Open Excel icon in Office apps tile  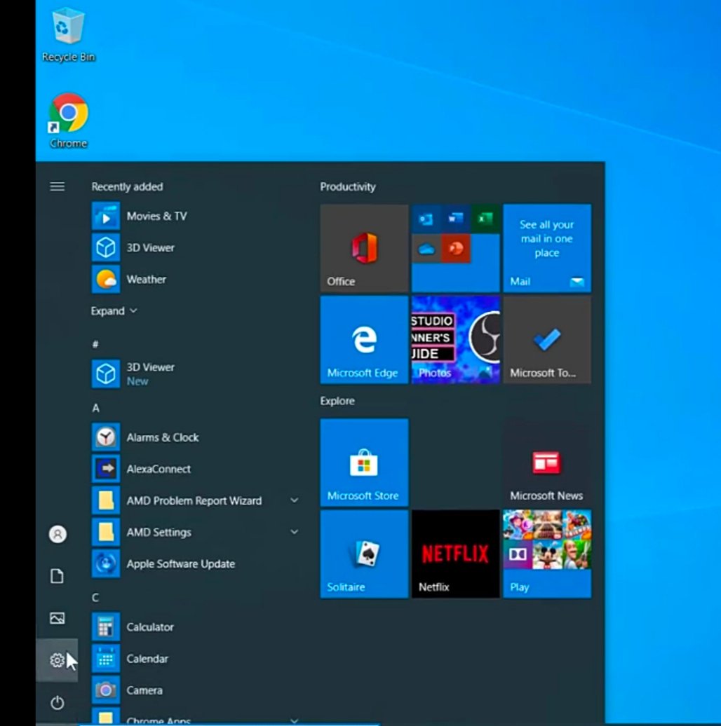[485, 219]
